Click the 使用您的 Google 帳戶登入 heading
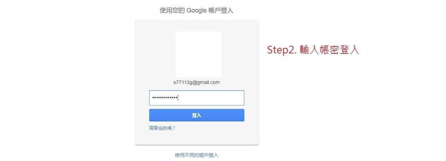The height and width of the screenshot is (161, 446). 196,10
